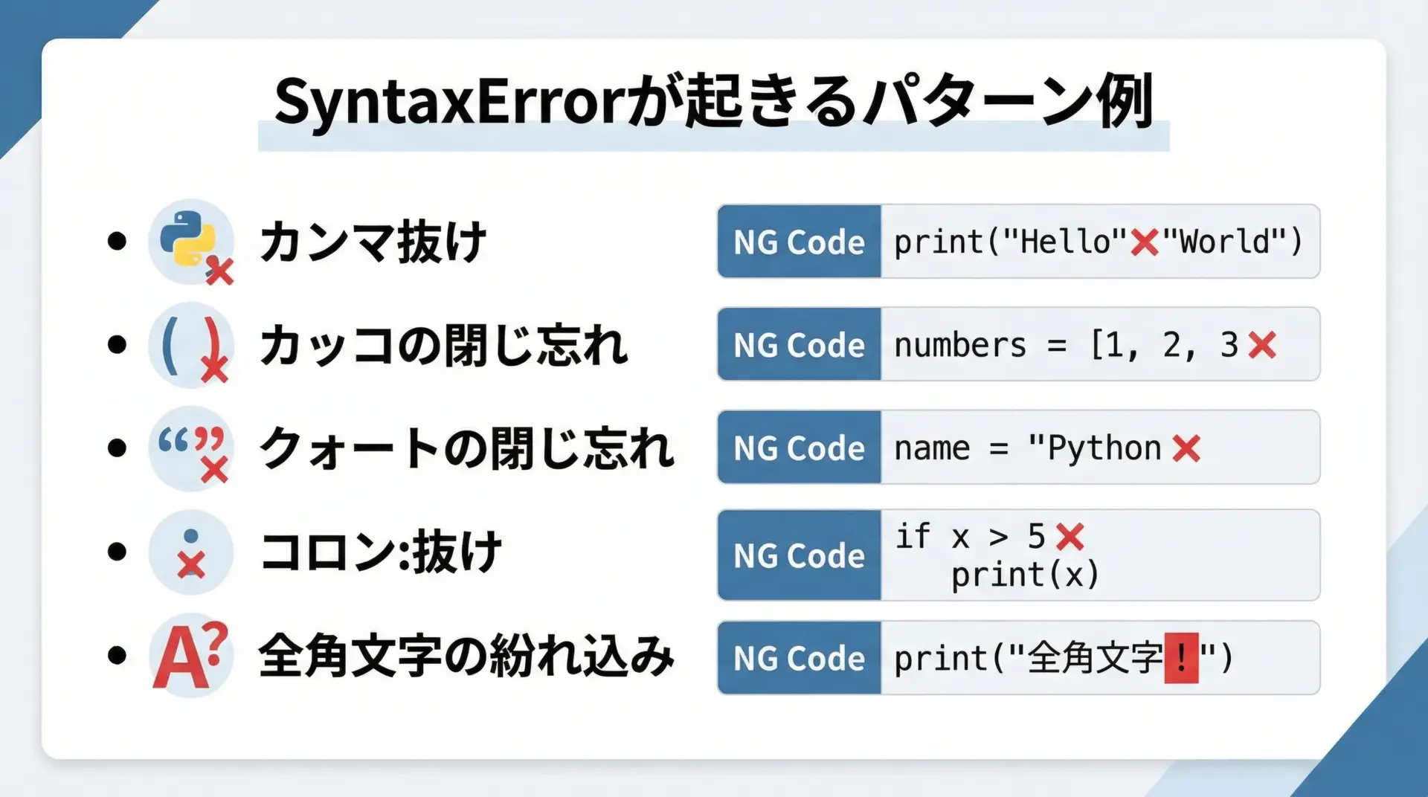Click the red X after "Python
The width and height of the screenshot is (1428, 797).
1186,448
